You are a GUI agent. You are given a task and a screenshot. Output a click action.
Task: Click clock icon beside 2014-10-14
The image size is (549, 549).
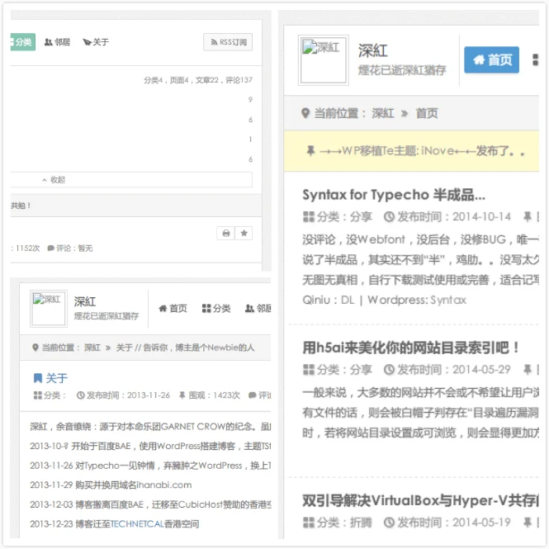pyautogui.click(x=389, y=217)
